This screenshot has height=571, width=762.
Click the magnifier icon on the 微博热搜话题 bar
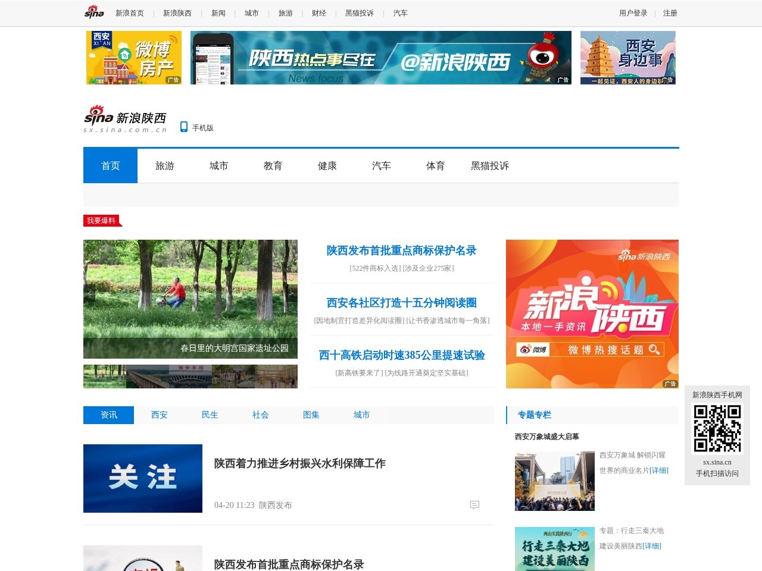coord(655,350)
